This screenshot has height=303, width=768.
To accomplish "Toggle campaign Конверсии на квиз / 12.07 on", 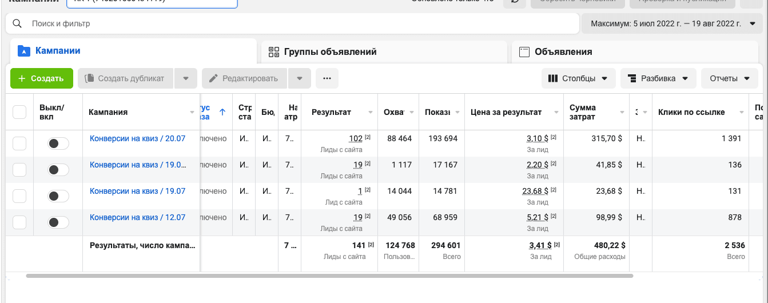I will [58, 222].
